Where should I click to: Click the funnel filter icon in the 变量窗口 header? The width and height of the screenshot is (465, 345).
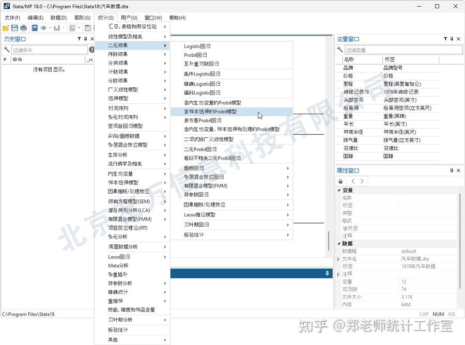point(445,39)
